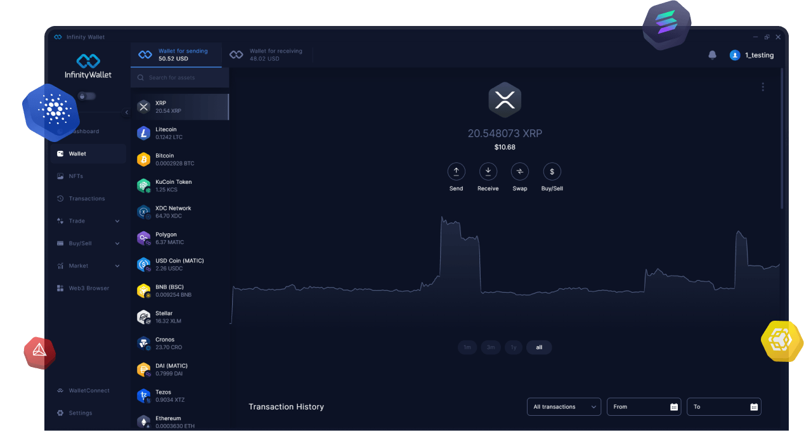The width and height of the screenshot is (804, 431).
Task: Open the From date calendar icon
Action: (x=674, y=407)
